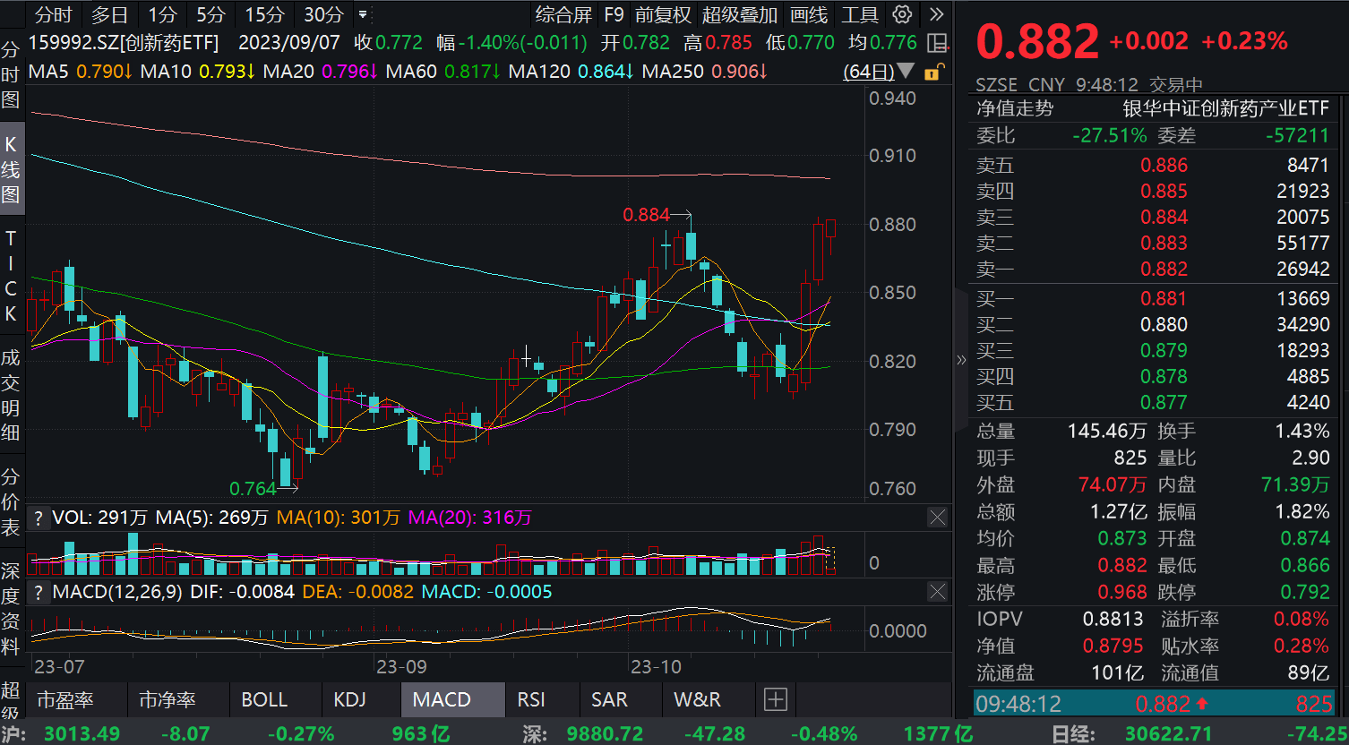Collapse the right quote panel arrow
Screen dimensions: 1349x745
point(961,360)
